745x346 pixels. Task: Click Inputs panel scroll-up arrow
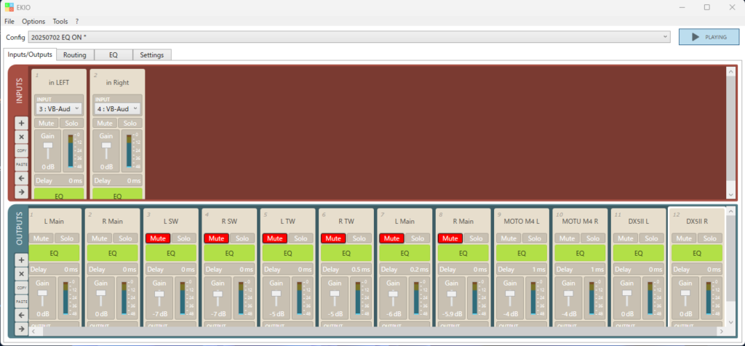[730, 71]
